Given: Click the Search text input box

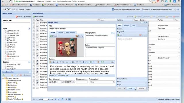Looking at the screenshot, I should click(17, 24).
